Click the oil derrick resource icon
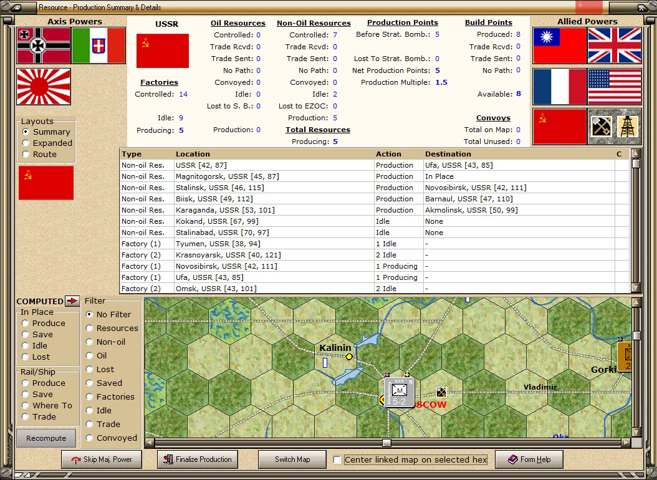The image size is (657, 480). (627, 127)
